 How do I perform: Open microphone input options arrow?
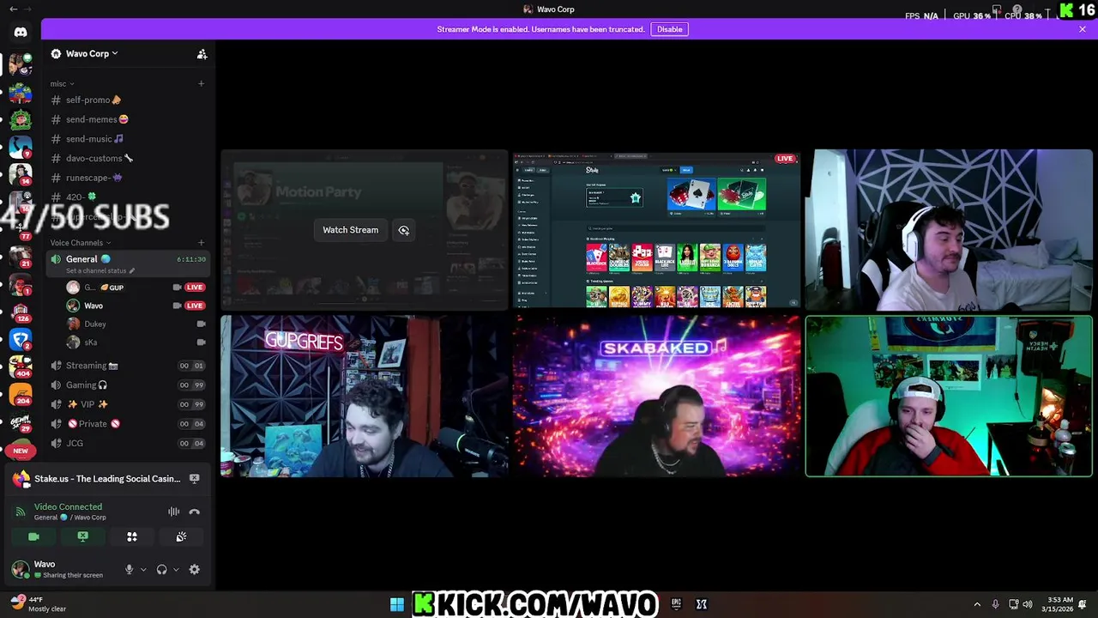pyautogui.click(x=143, y=569)
